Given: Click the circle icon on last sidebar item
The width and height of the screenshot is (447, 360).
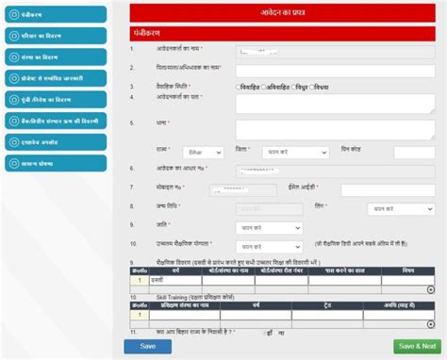Looking at the screenshot, I should tap(14, 163).
